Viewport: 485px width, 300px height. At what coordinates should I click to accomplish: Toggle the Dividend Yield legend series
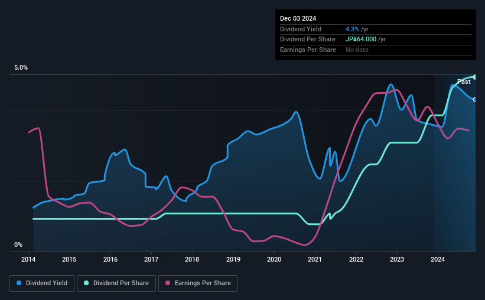pyautogui.click(x=42, y=283)
